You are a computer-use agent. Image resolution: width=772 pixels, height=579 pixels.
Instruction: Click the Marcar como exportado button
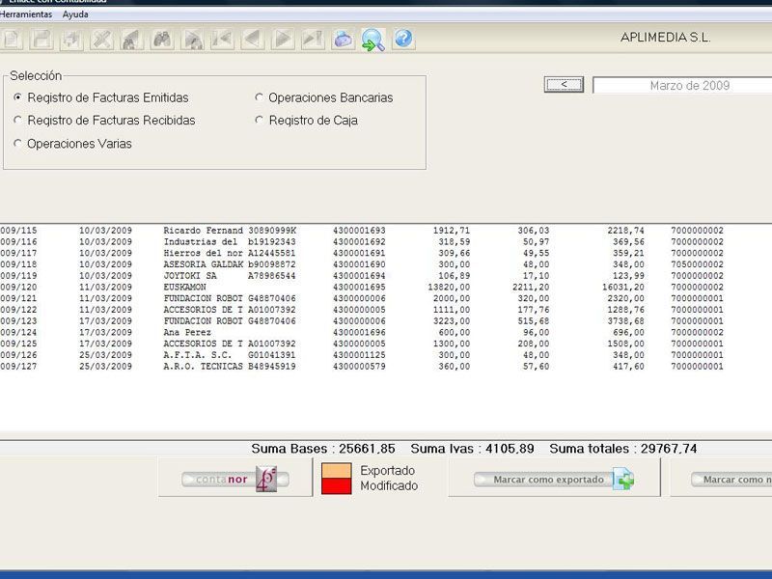coord(554,480)
